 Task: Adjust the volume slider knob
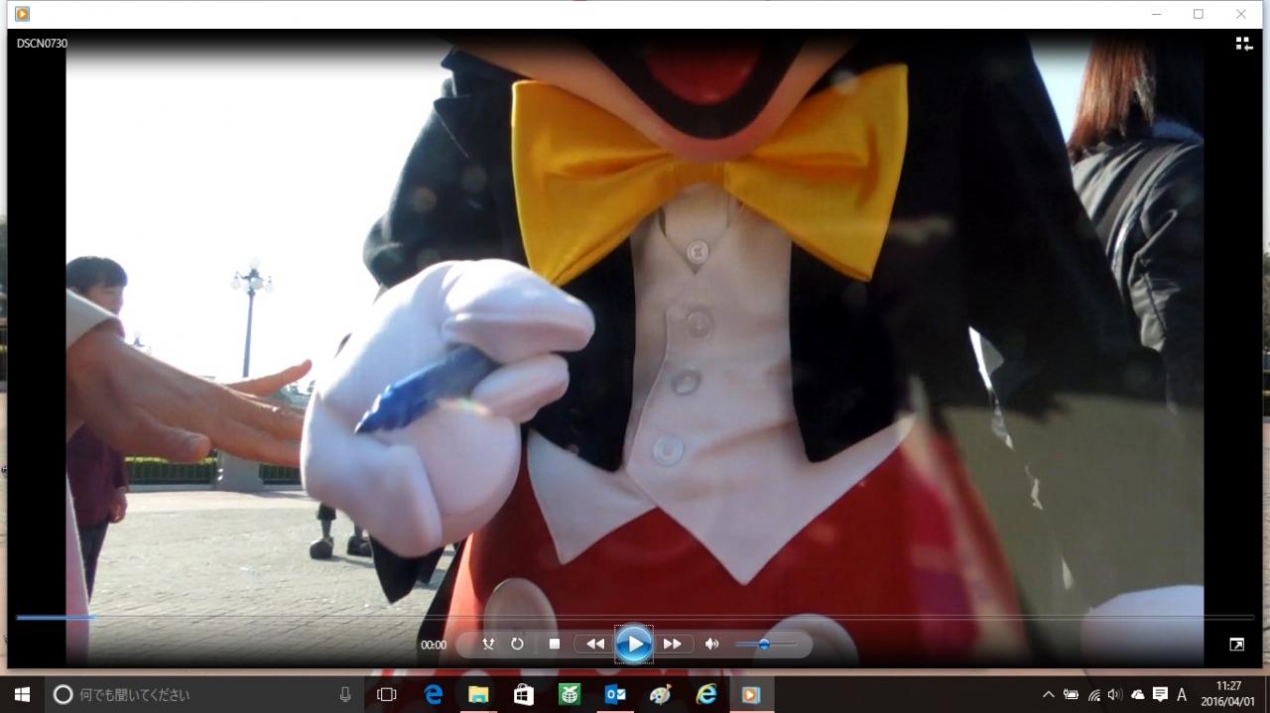tap(764, 645)
